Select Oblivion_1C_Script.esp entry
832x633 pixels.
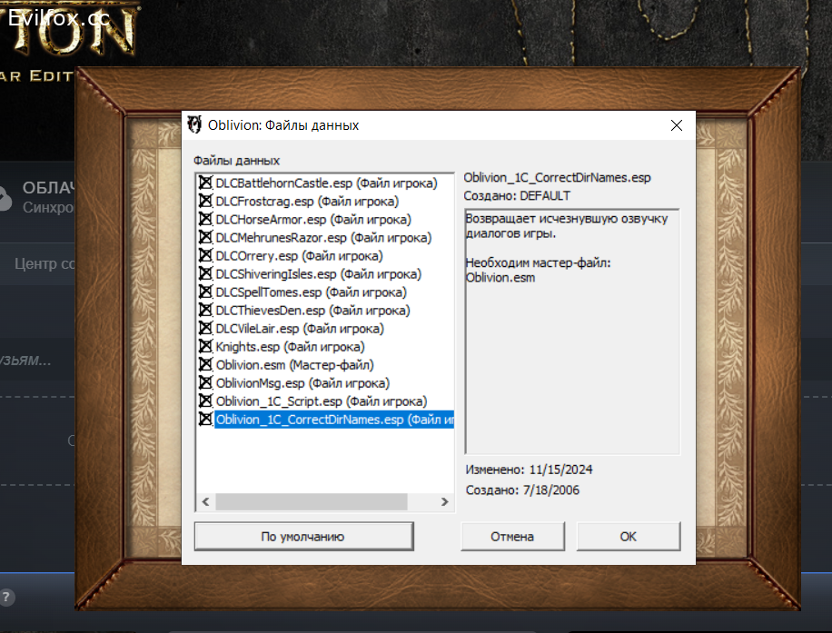click(321, 401)
